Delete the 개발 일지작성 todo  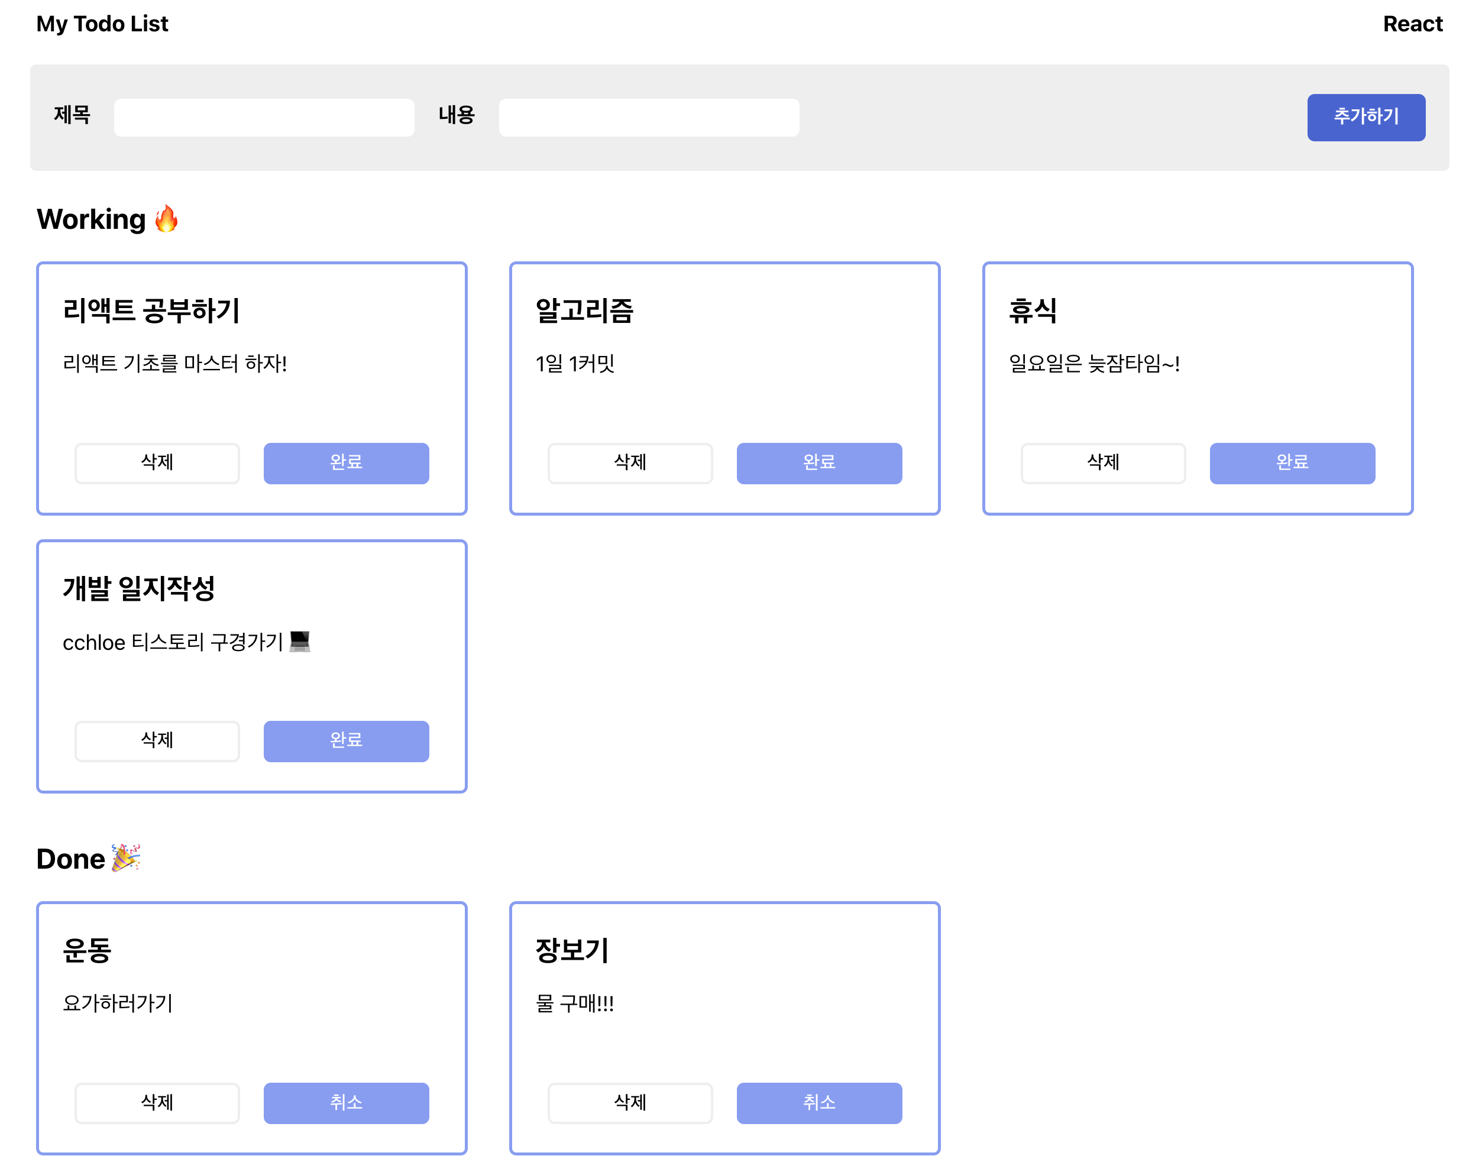pos(156,741)
